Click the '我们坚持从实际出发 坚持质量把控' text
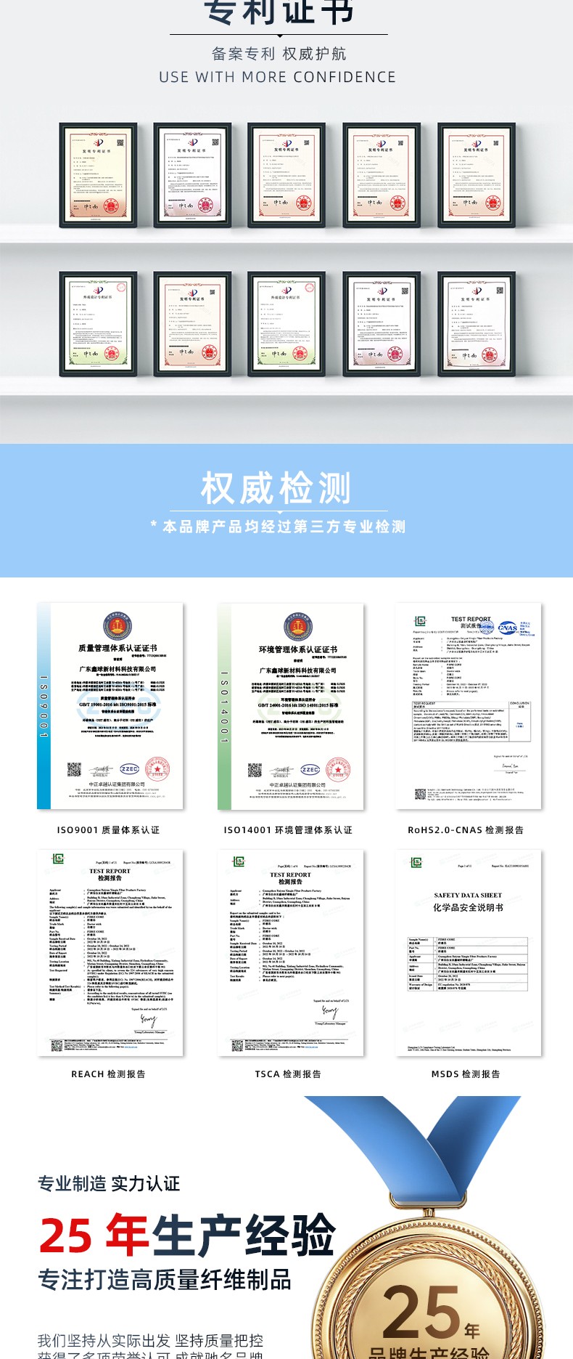The height and width of the screenshot is (1359, 573). pyautogui.click(x=150, y=1341)
